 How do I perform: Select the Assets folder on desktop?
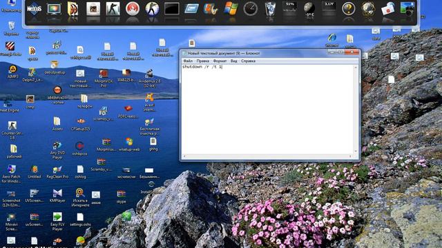(57, 124)
